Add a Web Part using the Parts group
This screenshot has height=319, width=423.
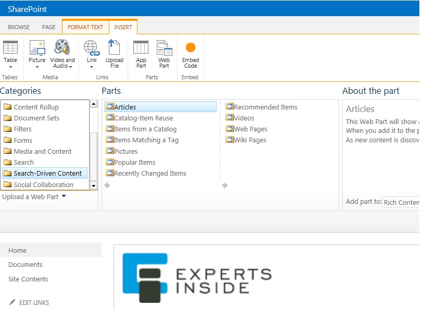164,52
